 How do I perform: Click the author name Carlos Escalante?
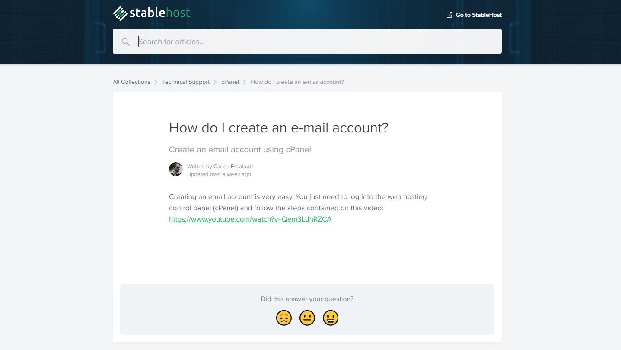[x=234, y=167]
